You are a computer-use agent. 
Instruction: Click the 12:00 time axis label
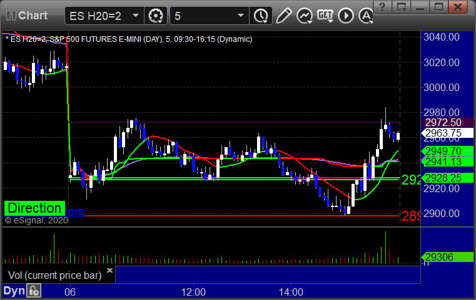click(193, 292)
